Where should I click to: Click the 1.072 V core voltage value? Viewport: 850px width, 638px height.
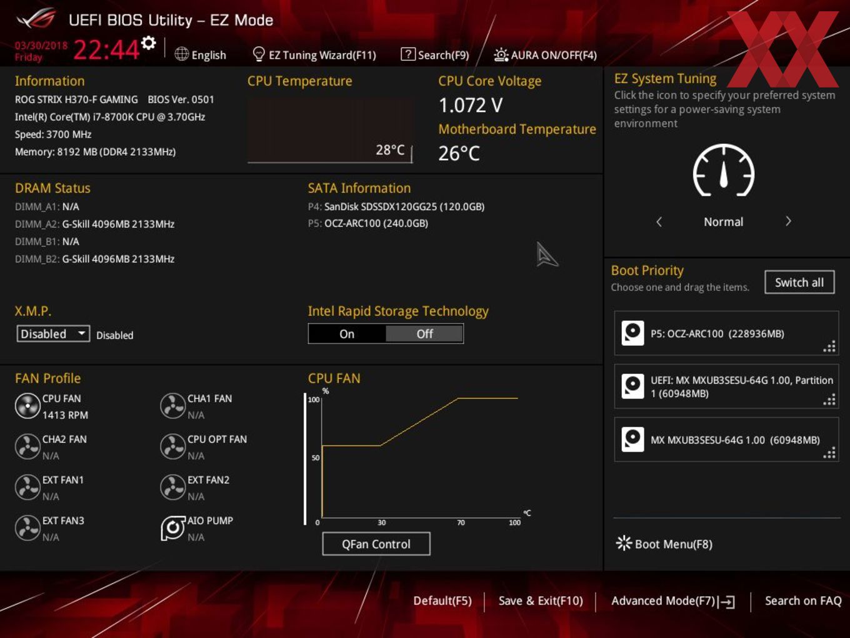click(471, 105)
